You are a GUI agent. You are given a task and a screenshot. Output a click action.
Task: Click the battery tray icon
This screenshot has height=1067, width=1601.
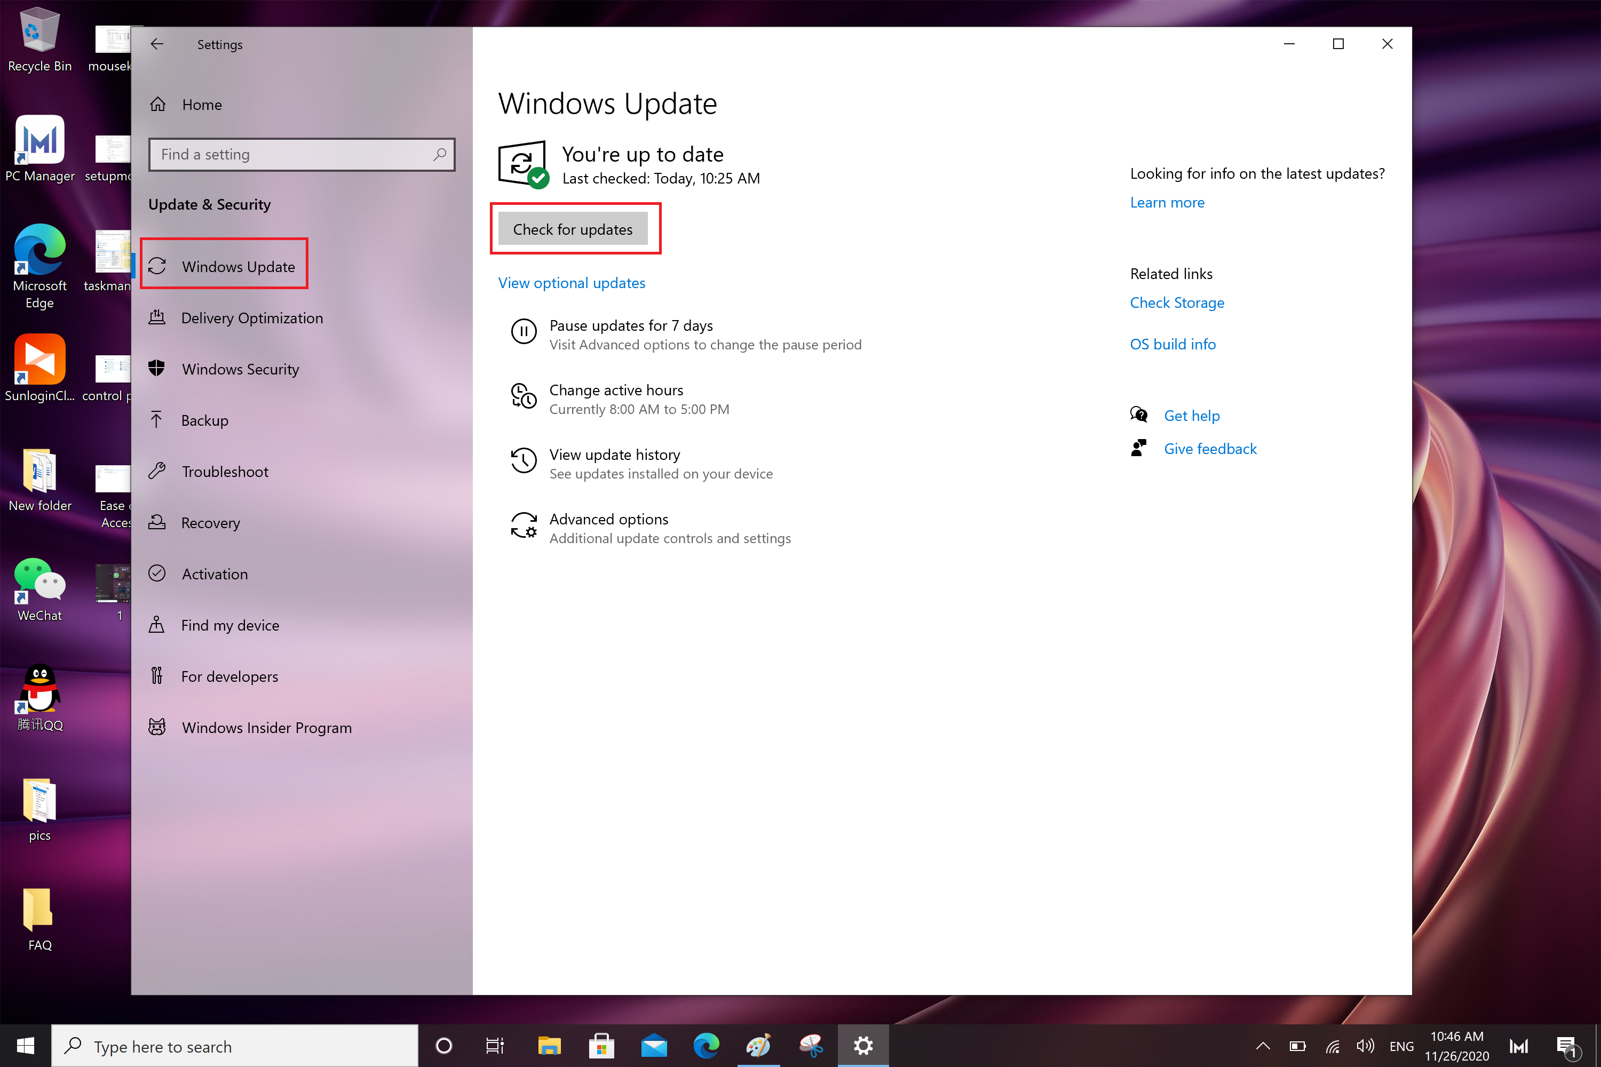click(x=1297, y=1046)
